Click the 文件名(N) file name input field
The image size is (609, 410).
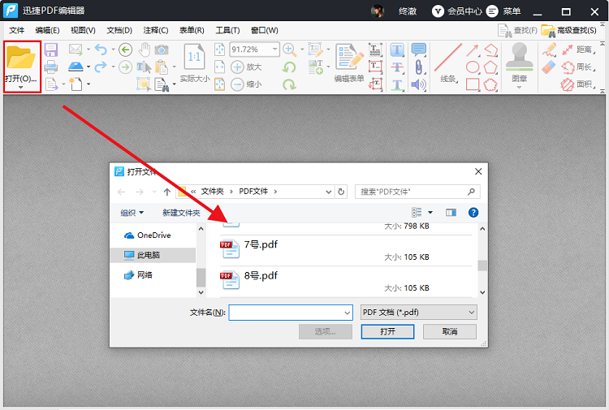291,313
